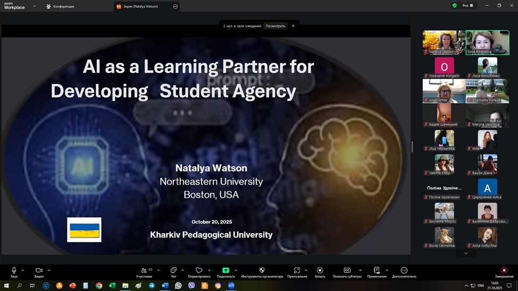Click the red Завершение end meeting button
Viewport: 518px width, 291px height.
click(504, 270)
